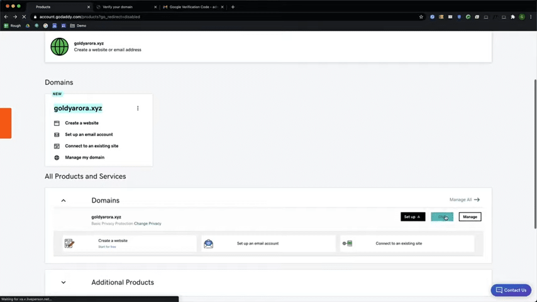Click the envelope icon beside Set up an email account
The width and height of the screenshot is (537, 302).
pos(57,135)
